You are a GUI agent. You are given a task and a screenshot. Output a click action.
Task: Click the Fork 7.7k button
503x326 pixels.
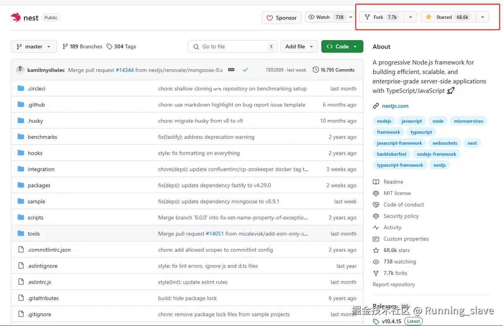point(381,17)
